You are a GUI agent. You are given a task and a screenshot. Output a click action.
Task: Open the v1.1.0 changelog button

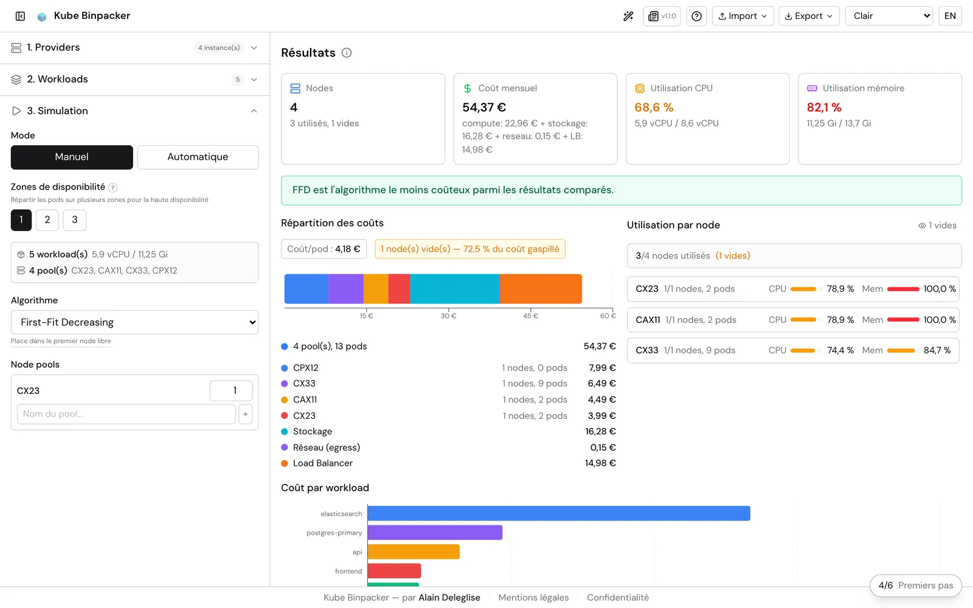(x=662, y=16)
